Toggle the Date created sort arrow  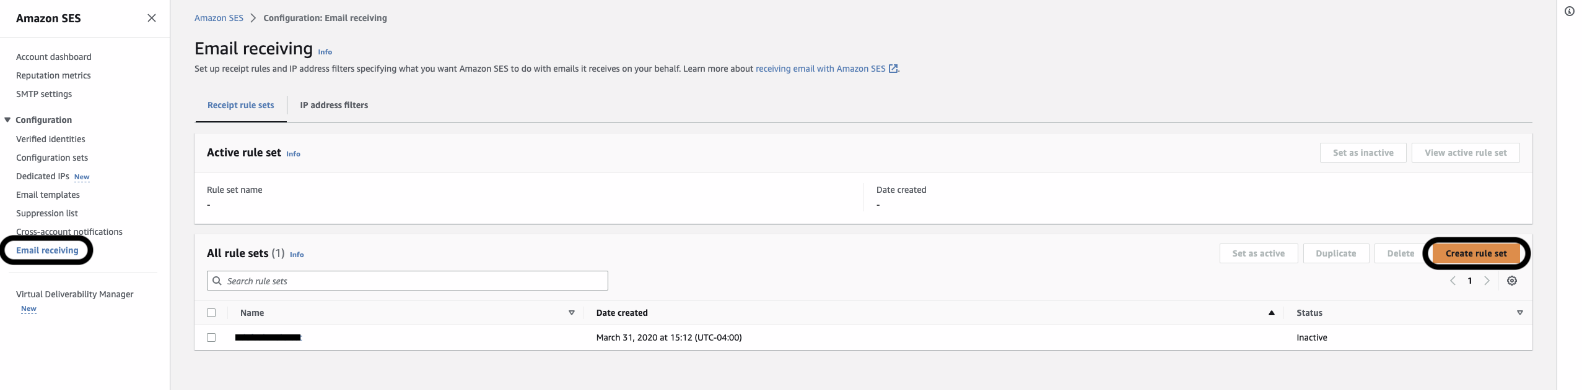click(1271, 313)
